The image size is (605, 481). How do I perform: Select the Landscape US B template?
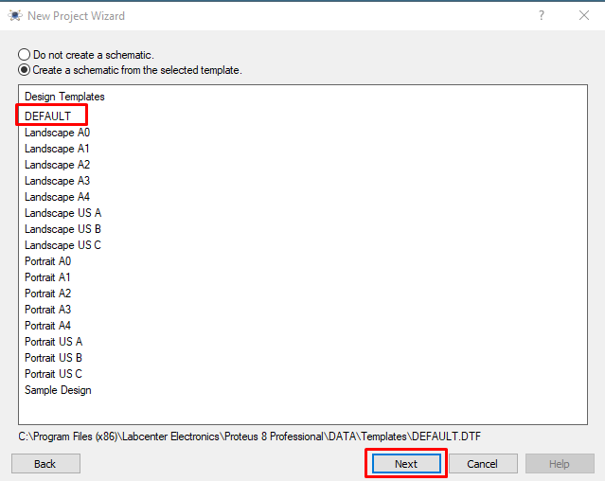coord(62,229)
